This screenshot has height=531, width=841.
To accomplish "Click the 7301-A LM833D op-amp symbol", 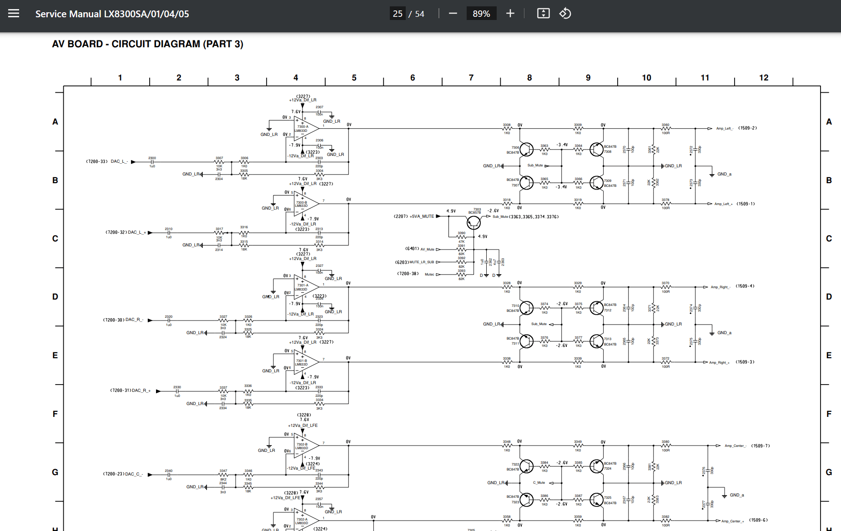I will click(x=306, y=287).
